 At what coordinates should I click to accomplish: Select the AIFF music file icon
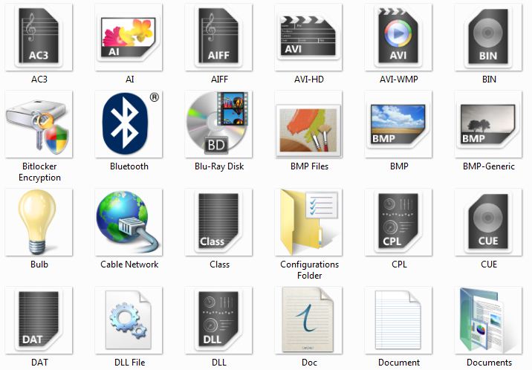coord(218,37)
